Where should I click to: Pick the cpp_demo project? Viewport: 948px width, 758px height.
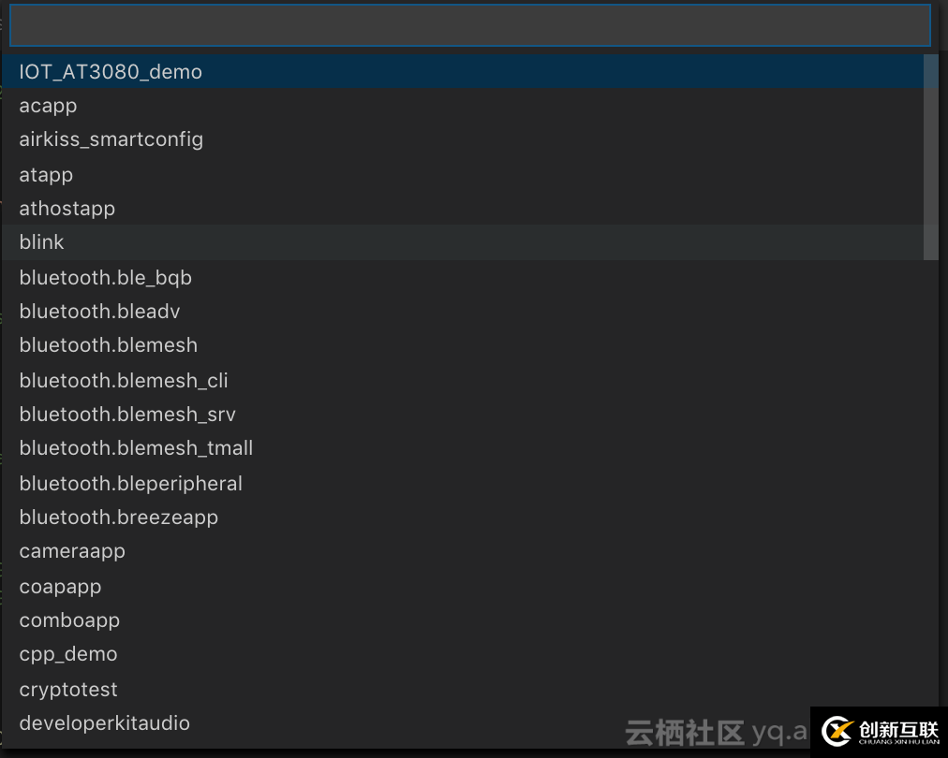pyautogui.click(x=67, y=653)
